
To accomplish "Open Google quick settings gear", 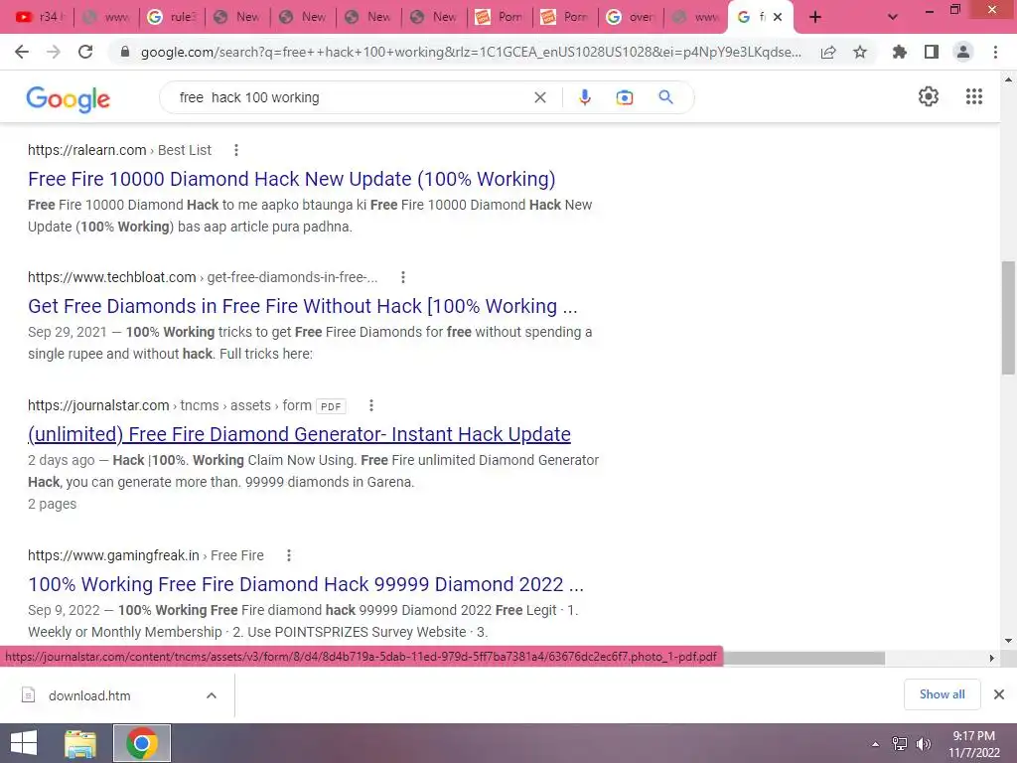I will point(929,96).
